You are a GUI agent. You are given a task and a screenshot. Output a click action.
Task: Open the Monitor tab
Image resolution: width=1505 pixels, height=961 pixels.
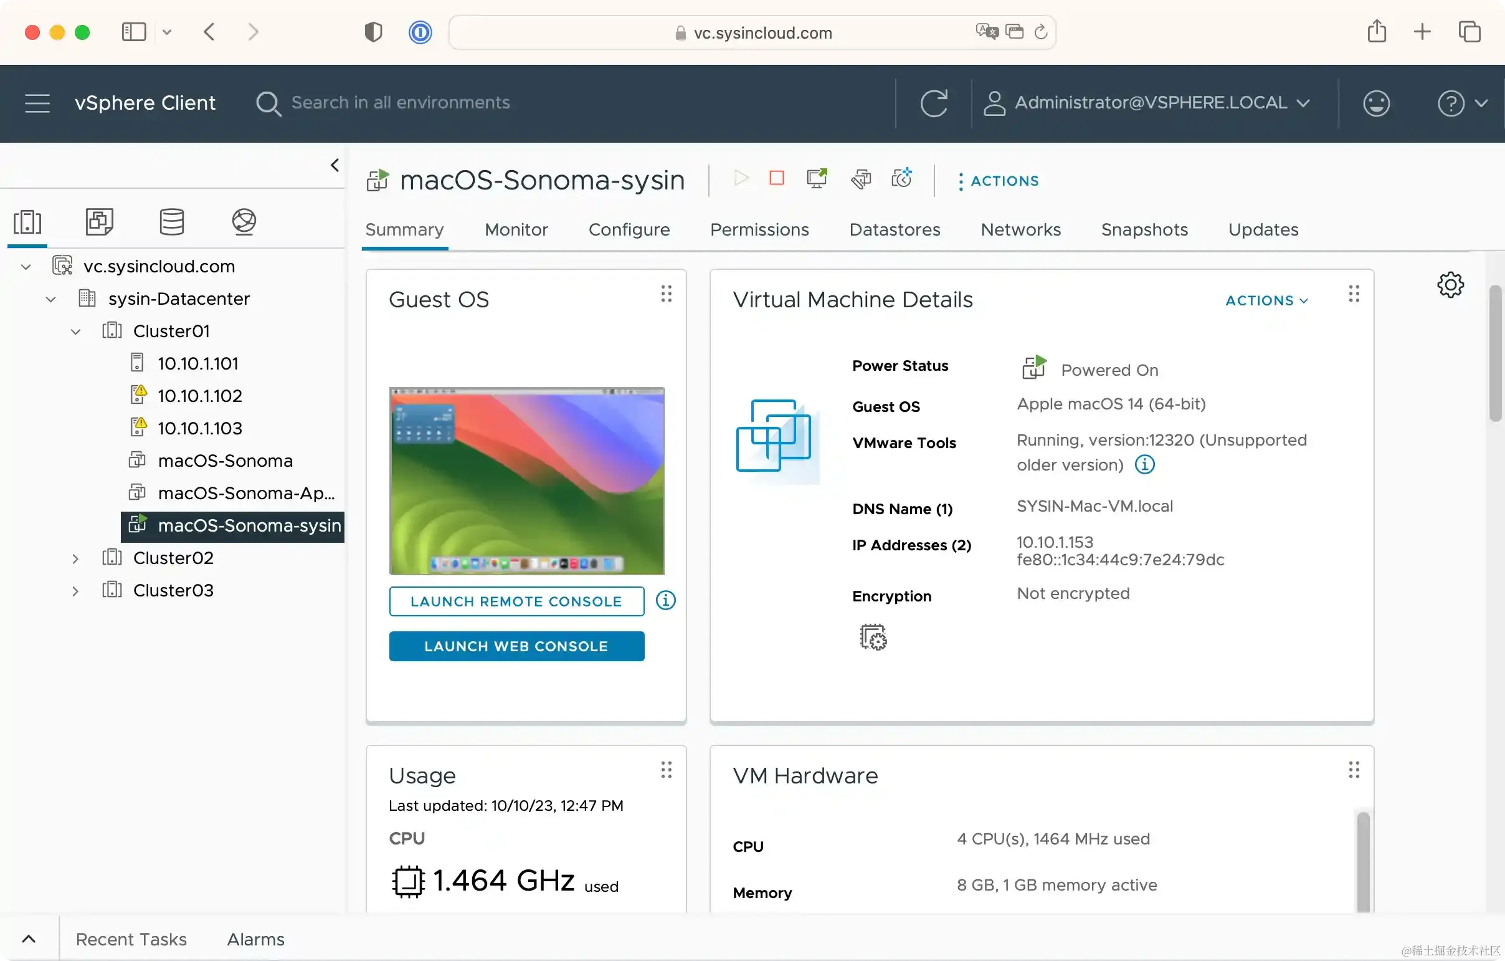(x=516, y=229)
